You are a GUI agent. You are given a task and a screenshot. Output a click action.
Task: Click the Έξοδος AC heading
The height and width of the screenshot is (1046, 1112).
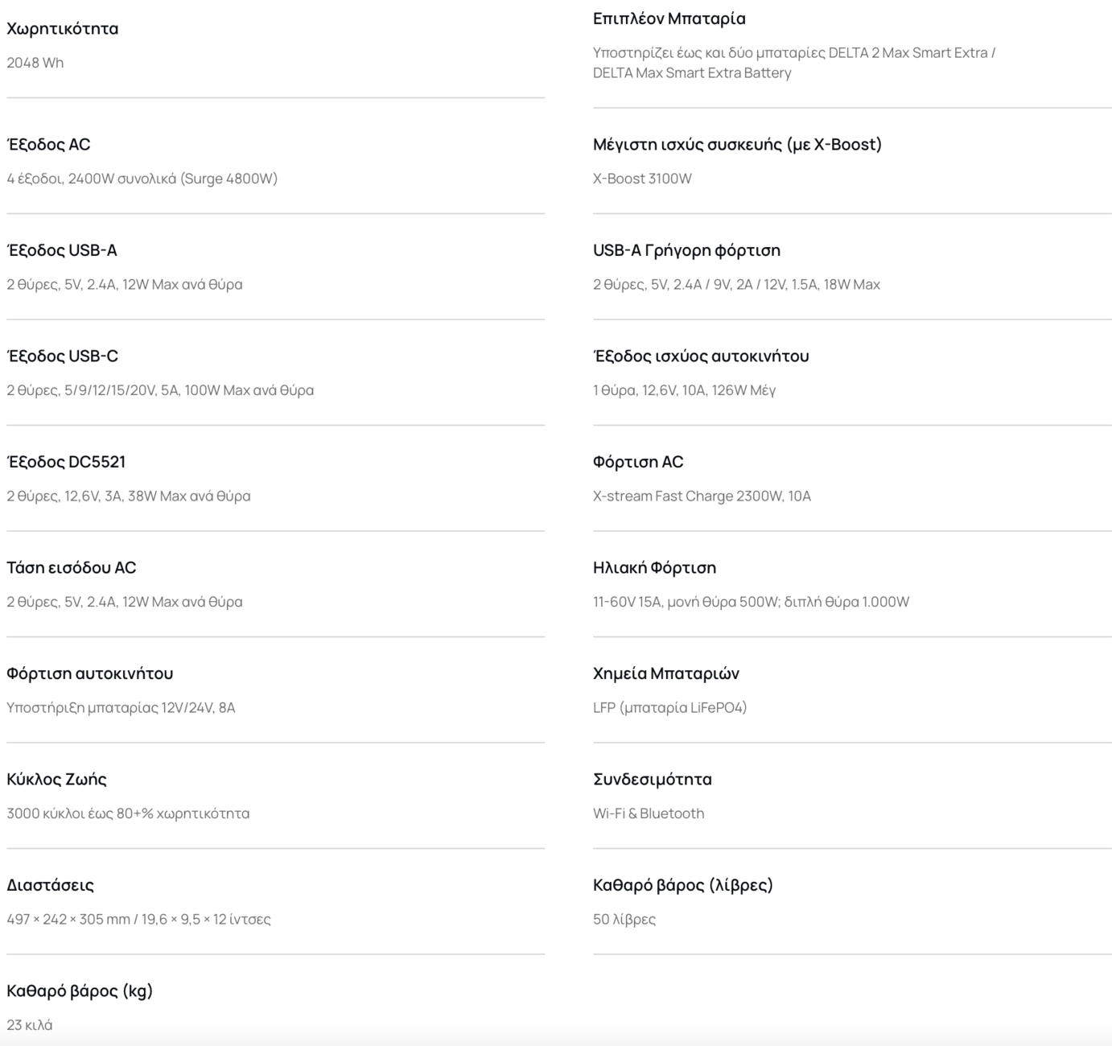[x=48, y=145]
